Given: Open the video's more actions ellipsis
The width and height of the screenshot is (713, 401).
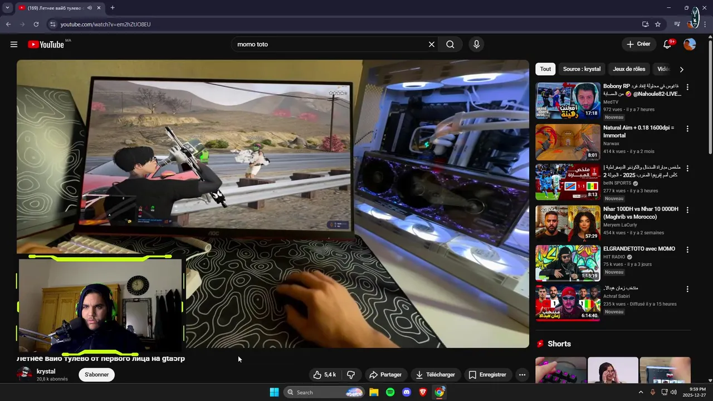Looking at the screenshot, I should (x=522, y=375).
